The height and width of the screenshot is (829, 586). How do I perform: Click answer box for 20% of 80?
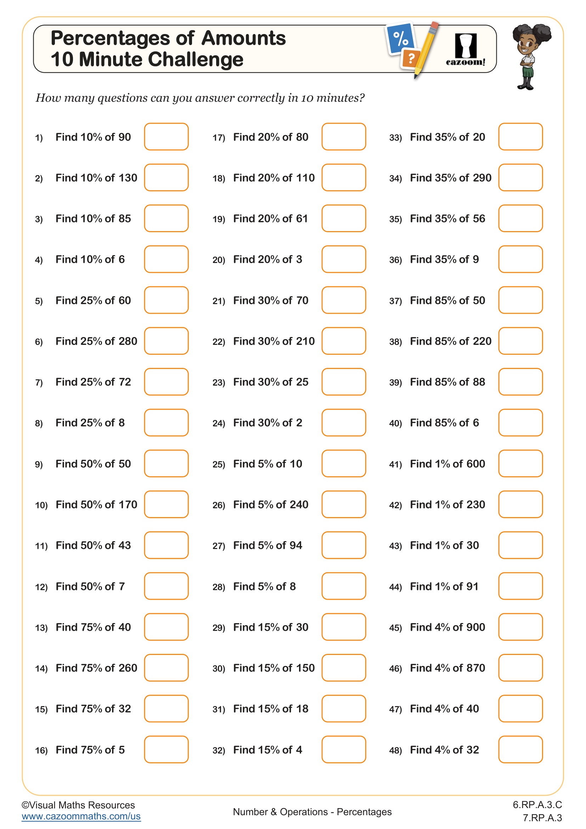(x=344, y=136)
